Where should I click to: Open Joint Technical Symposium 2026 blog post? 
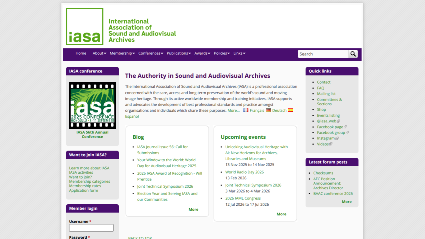point(165,186)
